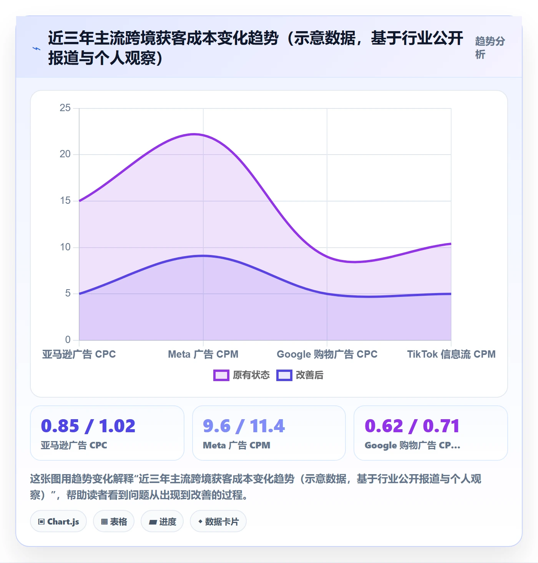The height and width of the screenshot is (563, 538).
Task: Click the 0.62 / 0.71 value
Action: coord(412,426)
